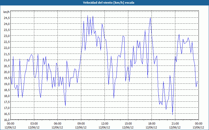Pick the '18,0' y-axis label
209x130 pixels.
(7, 96)
